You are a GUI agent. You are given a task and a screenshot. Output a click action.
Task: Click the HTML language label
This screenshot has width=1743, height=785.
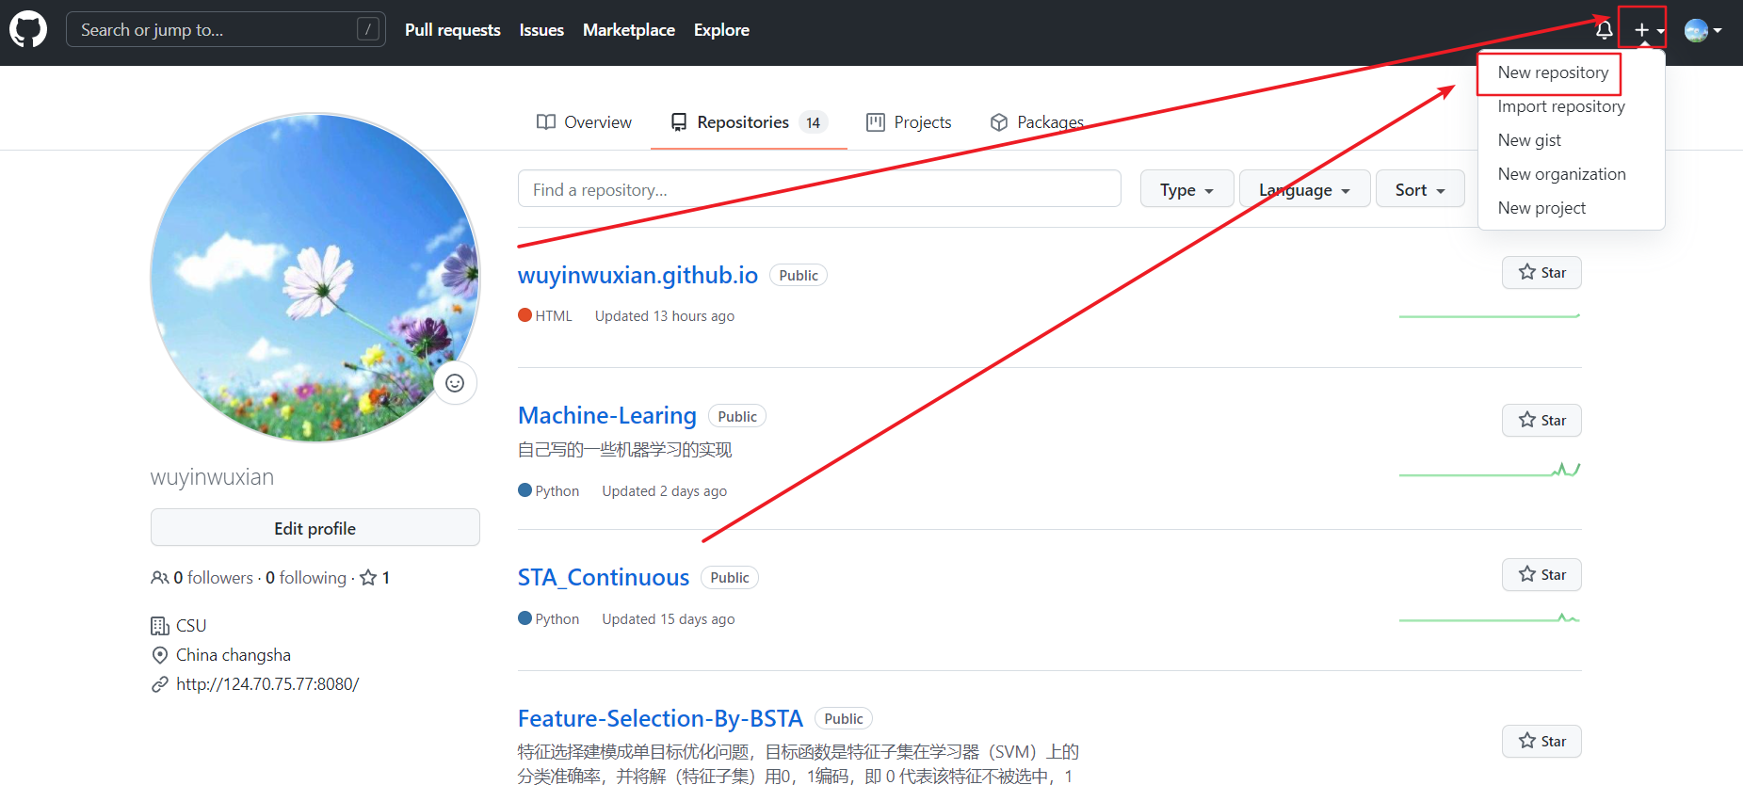click(554, 316)
